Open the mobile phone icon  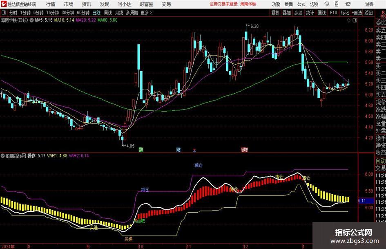tap(337, 4)
